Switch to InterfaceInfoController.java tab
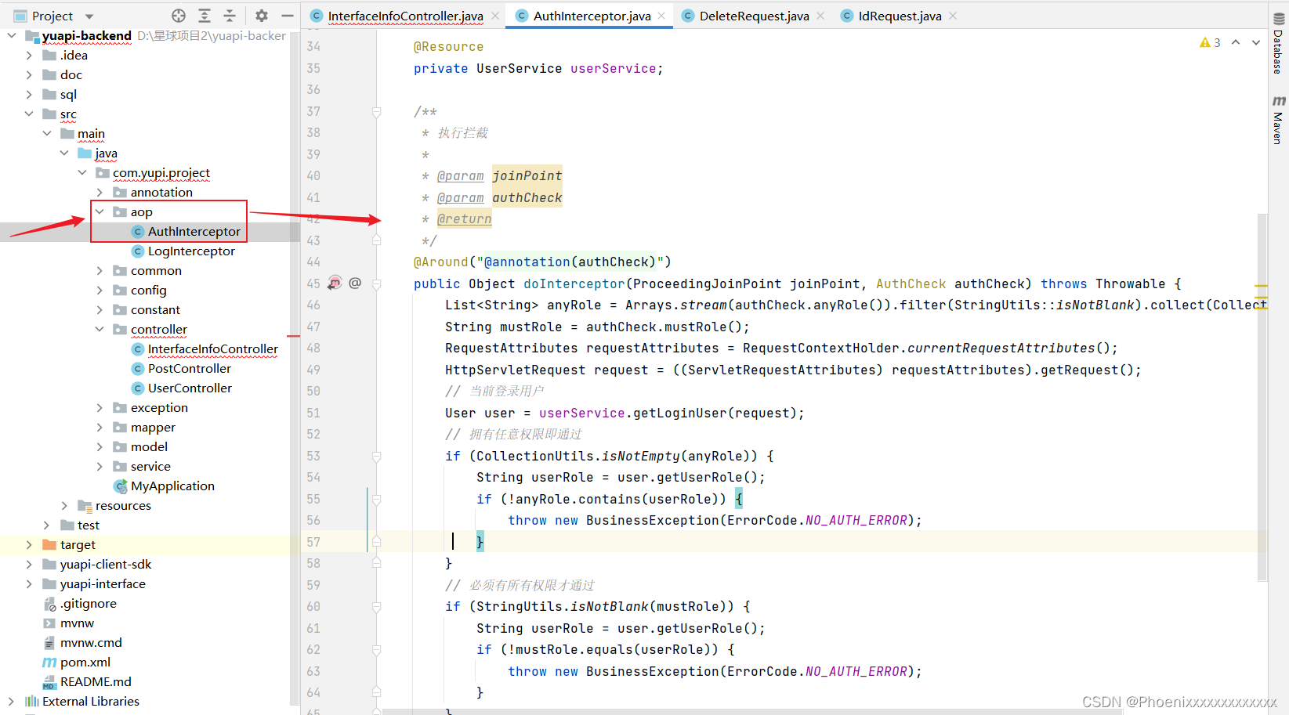 405,16
